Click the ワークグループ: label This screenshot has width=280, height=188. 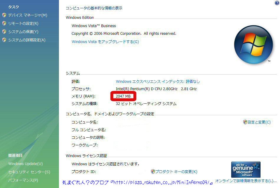[x=85, y=145]
